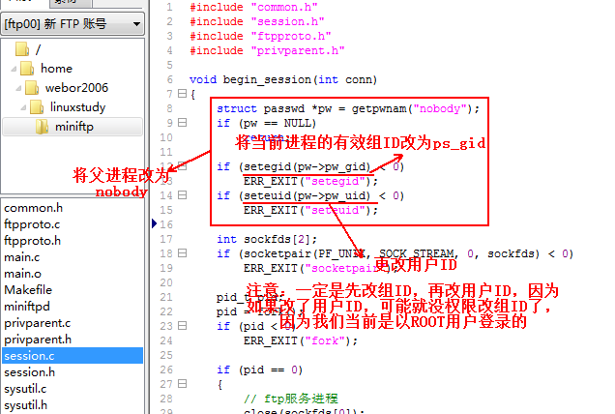
Task: Select miniftpd in the file list
Action: 27,307
